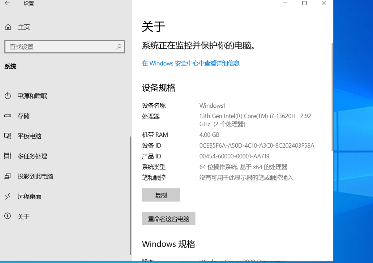Click the 主页 home icon

tap(8, 27)
